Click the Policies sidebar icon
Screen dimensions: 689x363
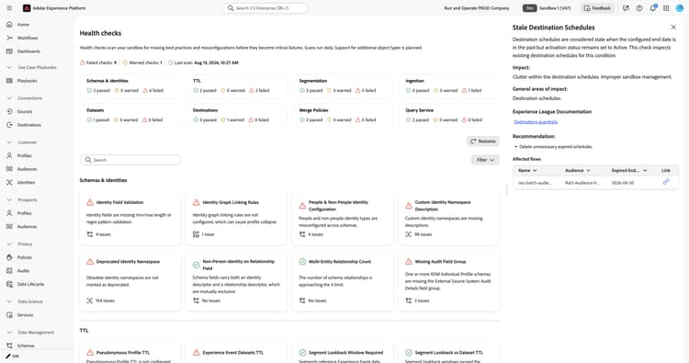[x=9, y=257]
